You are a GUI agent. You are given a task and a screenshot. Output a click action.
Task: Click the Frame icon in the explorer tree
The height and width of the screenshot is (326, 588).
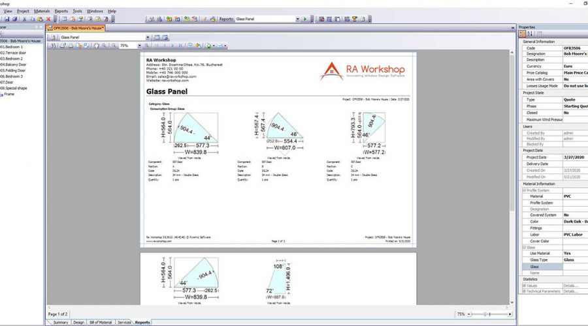pyautogui.click(x=1, y=95)
